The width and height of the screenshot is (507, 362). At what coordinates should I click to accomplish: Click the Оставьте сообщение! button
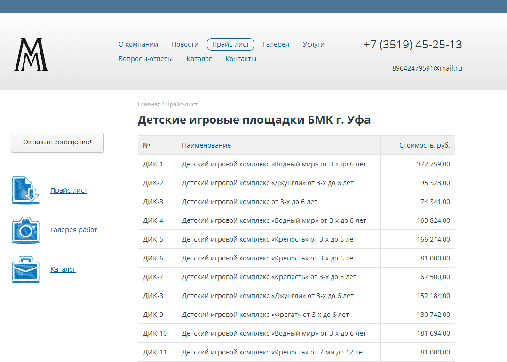pos(57,142)
